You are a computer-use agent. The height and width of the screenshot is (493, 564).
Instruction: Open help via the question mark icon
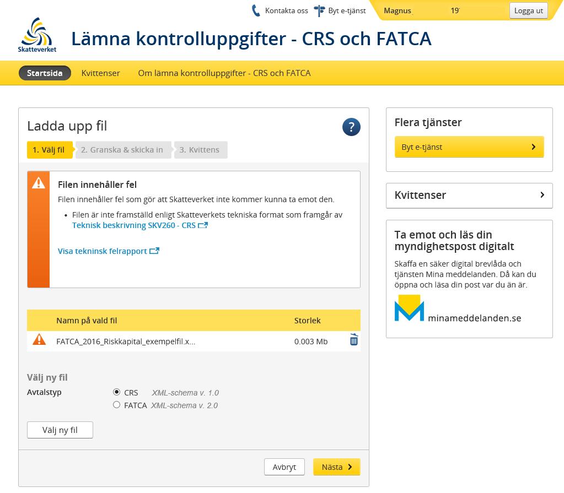pyautogui.click(x=351, y=127)
